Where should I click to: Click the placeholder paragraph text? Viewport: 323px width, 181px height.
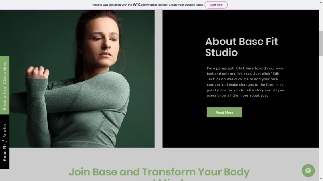click(x=246, y=82)
